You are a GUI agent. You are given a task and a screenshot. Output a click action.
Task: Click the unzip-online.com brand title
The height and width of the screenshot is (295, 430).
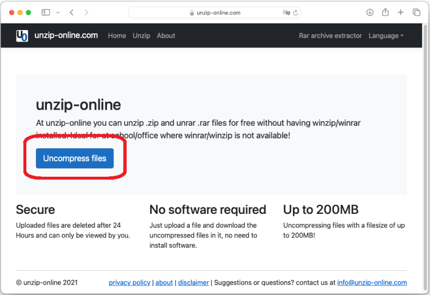tap(66, 35)
